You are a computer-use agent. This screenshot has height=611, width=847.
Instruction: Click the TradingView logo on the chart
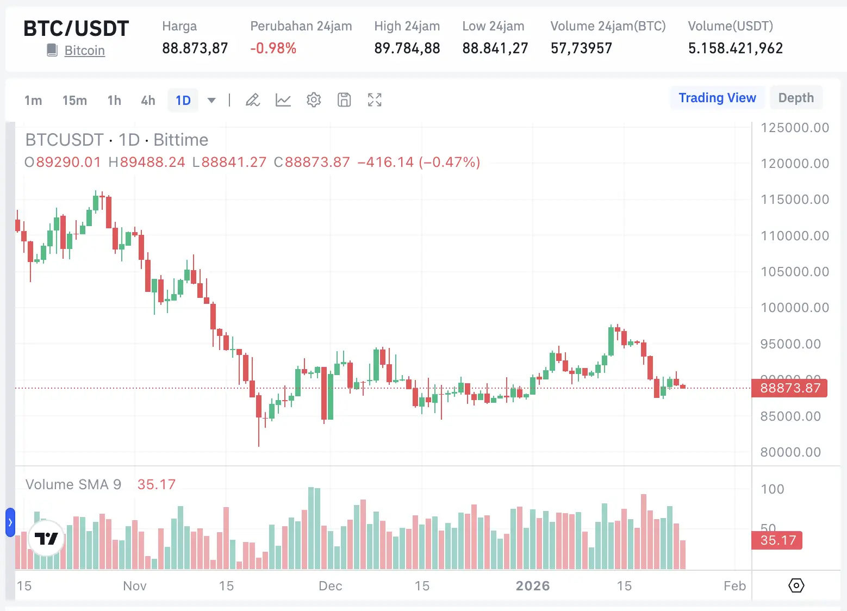click(46, 538)
